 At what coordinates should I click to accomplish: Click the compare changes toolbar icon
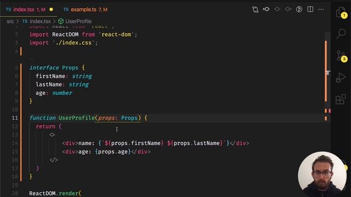point(255,9)
